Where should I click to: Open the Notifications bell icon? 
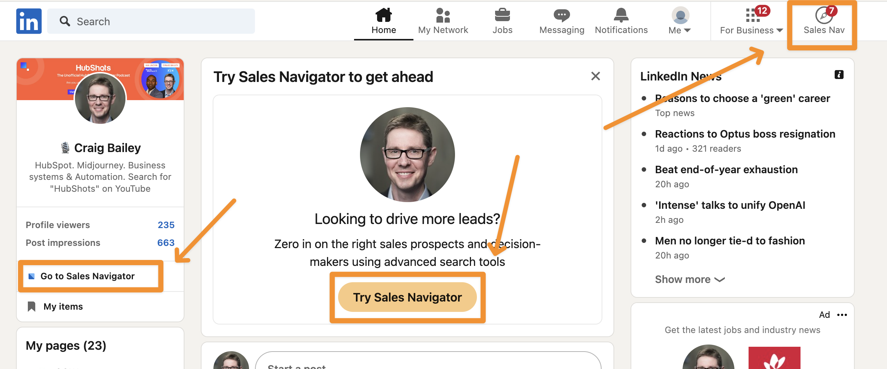point(621,16)
